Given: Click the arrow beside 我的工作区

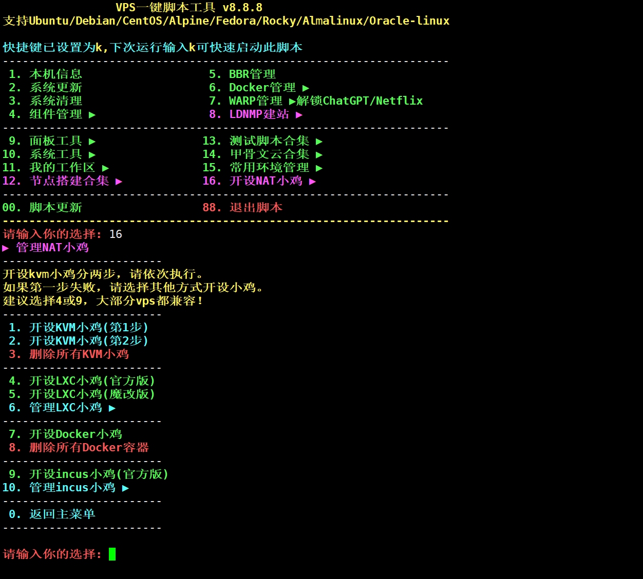Looking at the screenshot, I should (x=105, y=168).
